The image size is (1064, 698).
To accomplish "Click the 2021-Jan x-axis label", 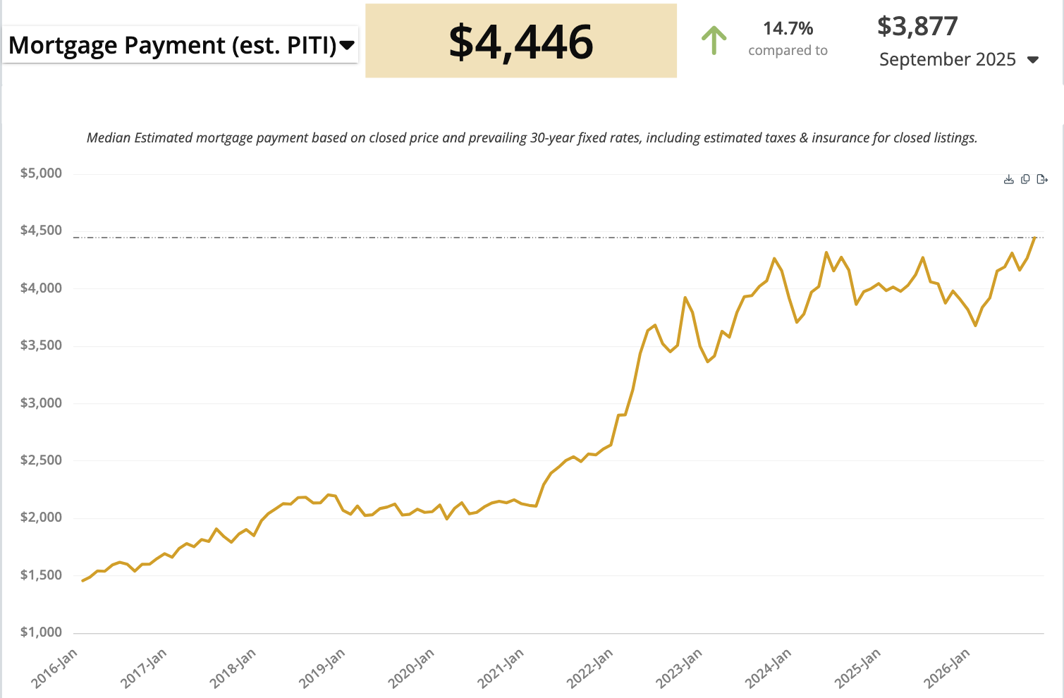I will [501, 668].
